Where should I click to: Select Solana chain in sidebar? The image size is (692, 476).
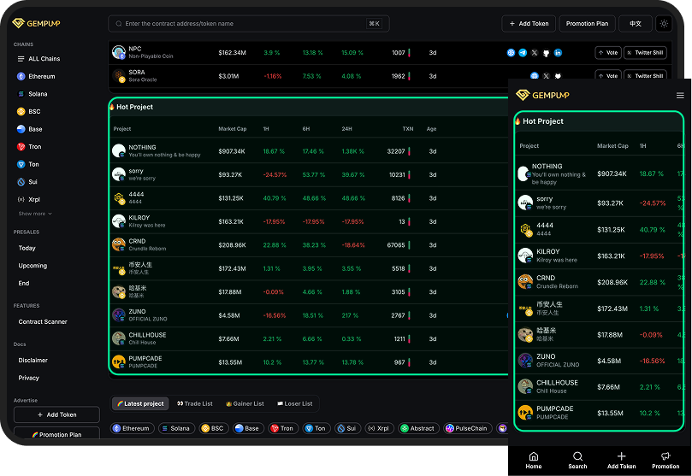point(33,94)
